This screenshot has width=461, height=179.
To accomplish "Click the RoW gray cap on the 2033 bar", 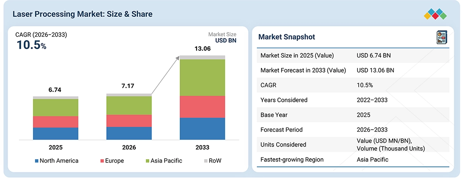I will click(x=202, y=57).
